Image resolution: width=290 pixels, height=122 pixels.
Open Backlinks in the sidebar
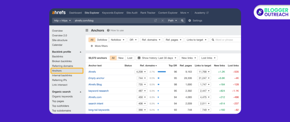(57, 56)
